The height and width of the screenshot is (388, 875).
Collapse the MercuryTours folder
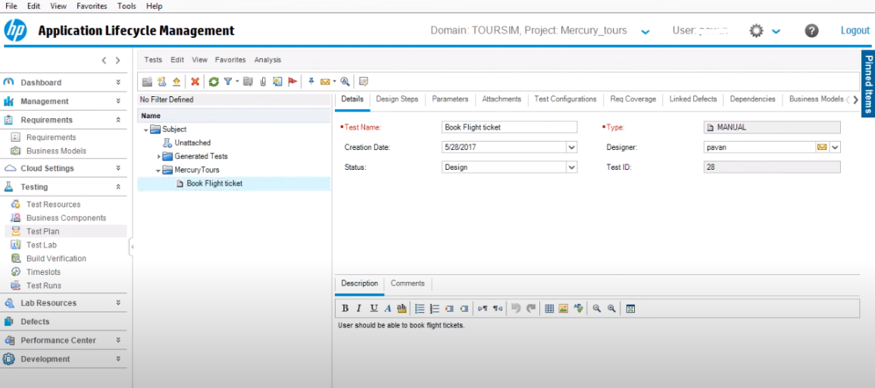click(158, 171)
